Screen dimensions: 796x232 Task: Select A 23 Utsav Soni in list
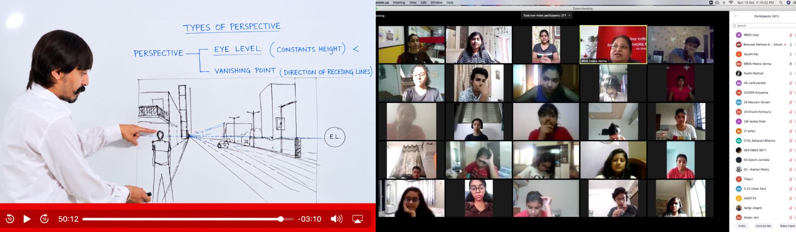(764, 189)
